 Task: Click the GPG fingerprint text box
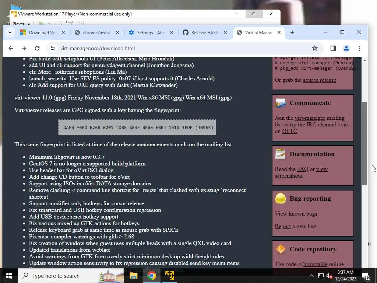pos(137,127)
